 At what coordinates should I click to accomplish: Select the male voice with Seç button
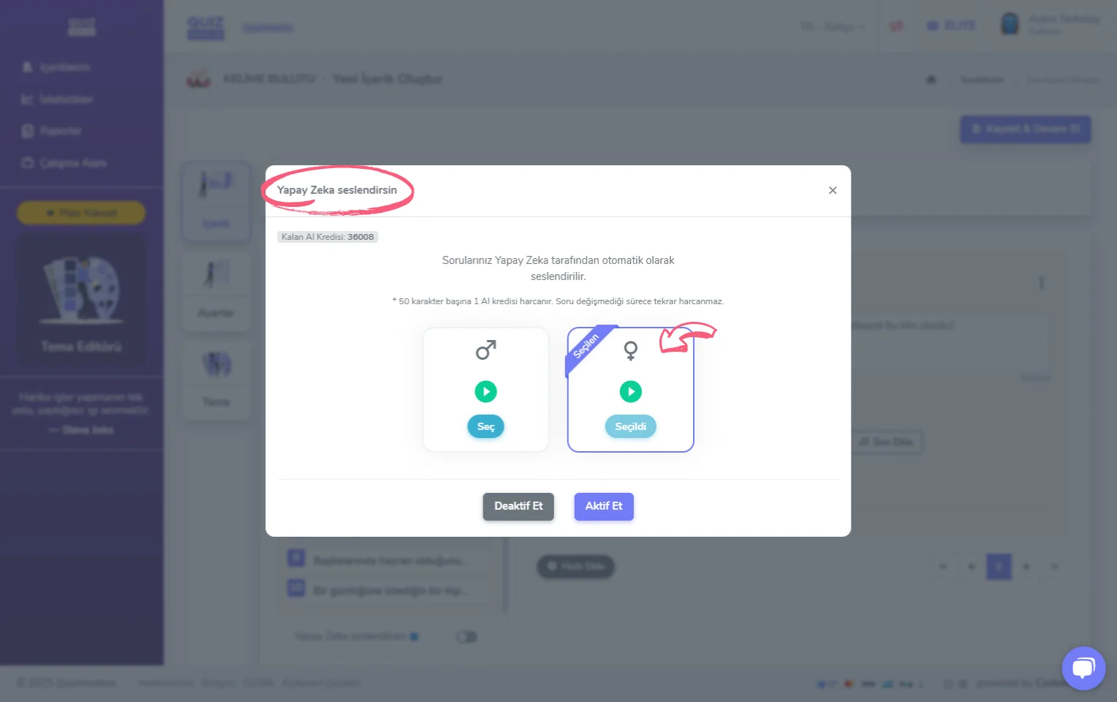point(485,426)
